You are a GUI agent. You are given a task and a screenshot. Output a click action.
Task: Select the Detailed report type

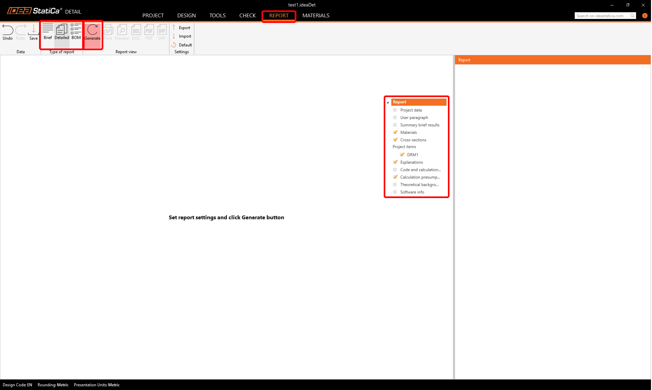pos(62,32)
